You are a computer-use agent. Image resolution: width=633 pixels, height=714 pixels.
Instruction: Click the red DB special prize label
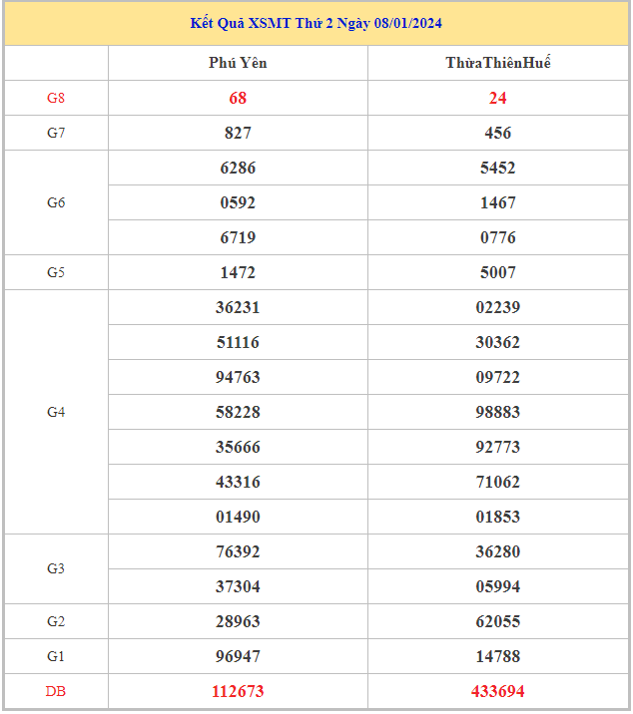[56, 691]
